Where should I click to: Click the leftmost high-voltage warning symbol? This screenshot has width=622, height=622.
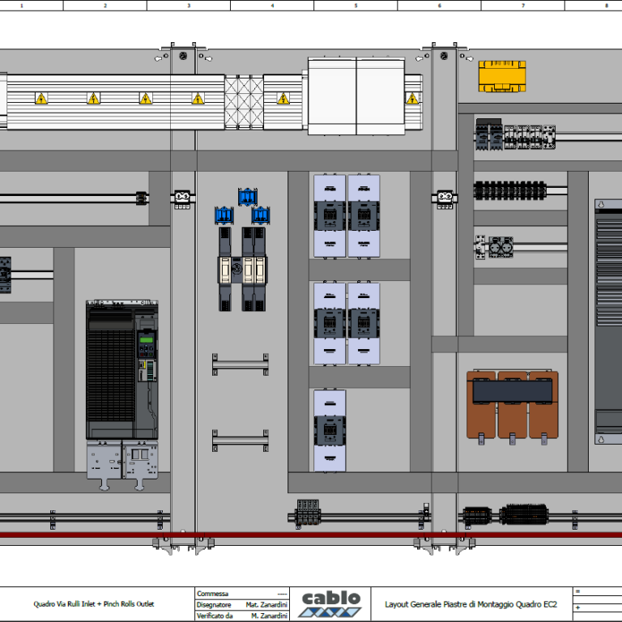40,98
